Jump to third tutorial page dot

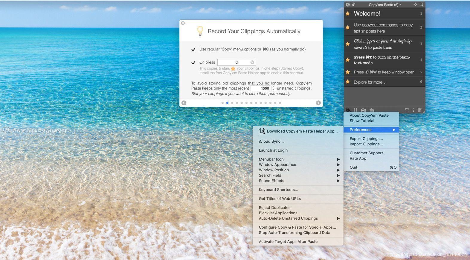[x=232, y=103]
